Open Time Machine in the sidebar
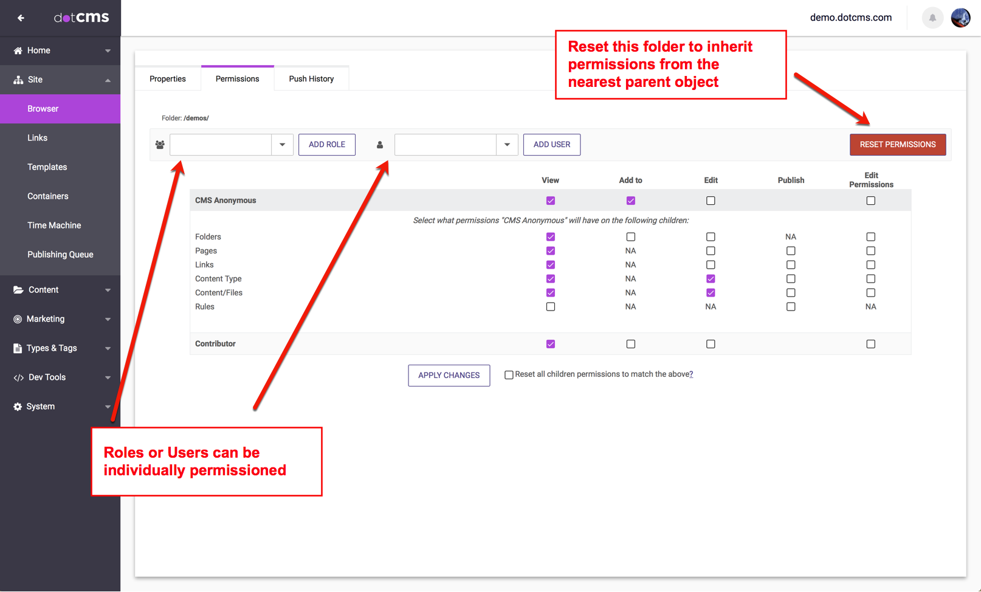Screen dimensions: 981x592 [x=54, y=225]
